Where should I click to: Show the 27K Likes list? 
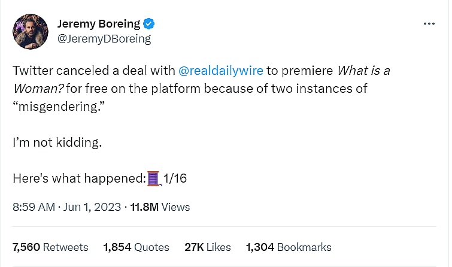click(x=208, y=247)
